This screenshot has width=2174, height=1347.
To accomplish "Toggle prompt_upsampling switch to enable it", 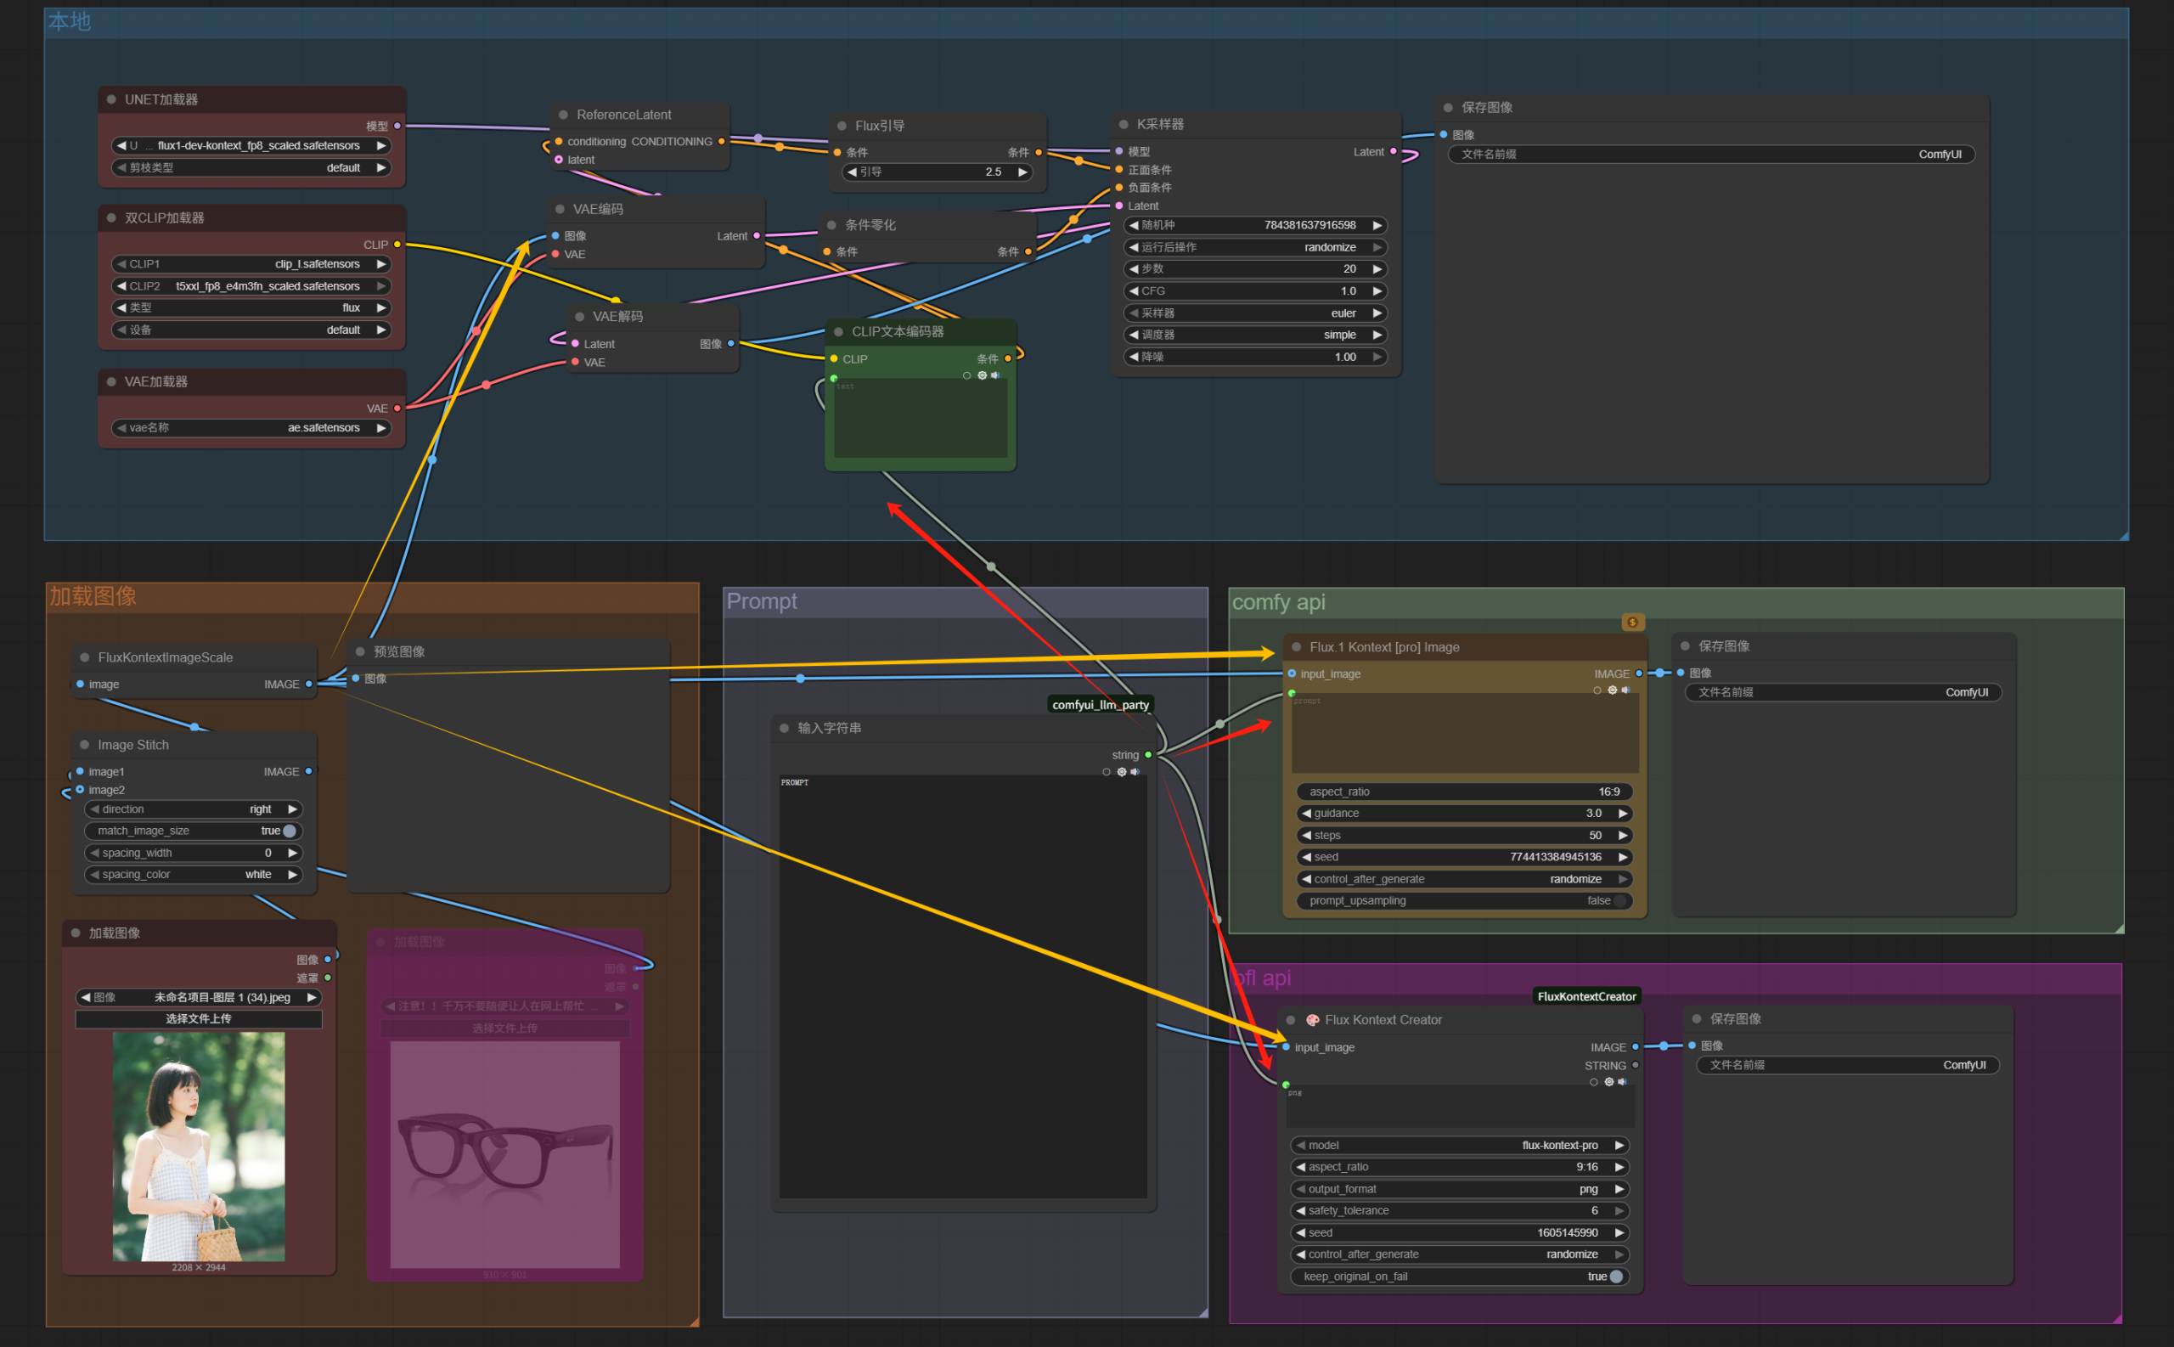I will pyautogui.click(x=1619, y=900).
